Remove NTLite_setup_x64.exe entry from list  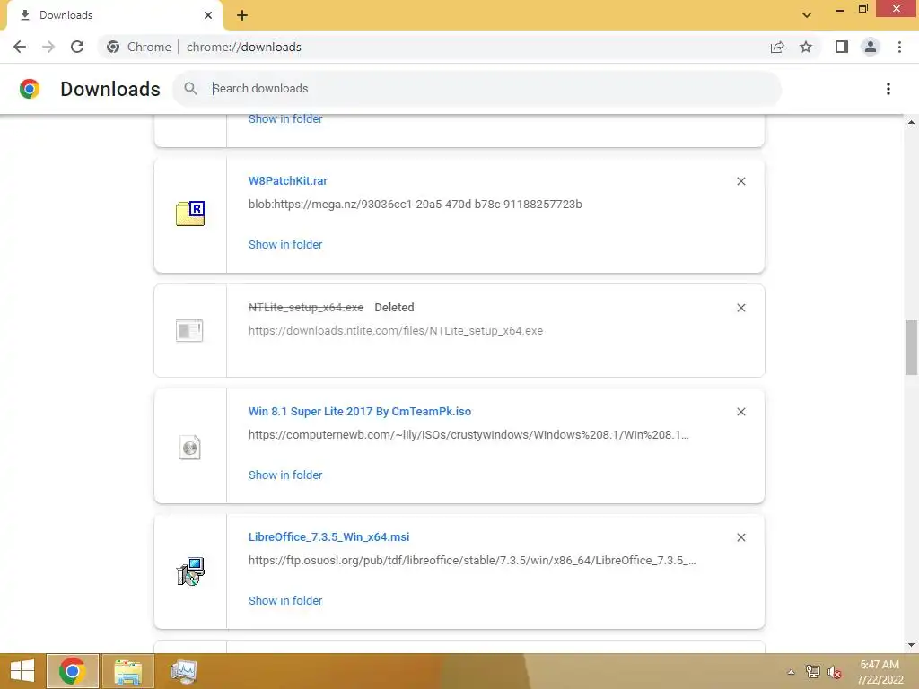click(740, 308)
